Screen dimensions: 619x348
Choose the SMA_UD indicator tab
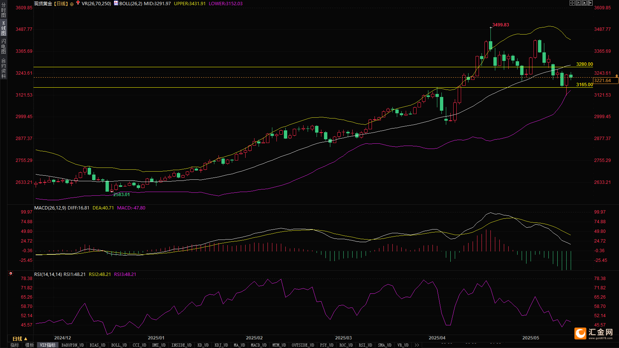point(385,345)
